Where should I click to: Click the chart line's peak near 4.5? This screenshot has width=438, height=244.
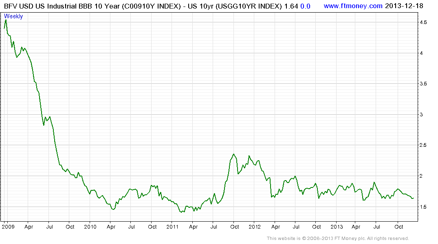coord(6,21)
